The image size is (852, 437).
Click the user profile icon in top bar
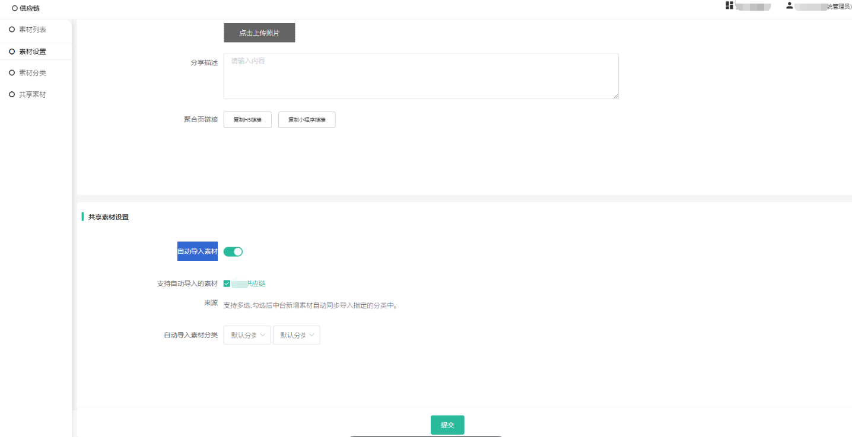pos(789,5)
